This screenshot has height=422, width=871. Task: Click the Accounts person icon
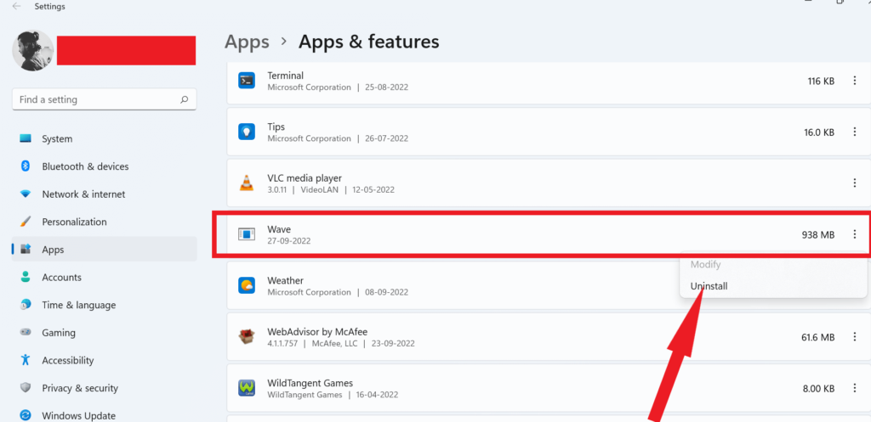click(x=25, y=277)
